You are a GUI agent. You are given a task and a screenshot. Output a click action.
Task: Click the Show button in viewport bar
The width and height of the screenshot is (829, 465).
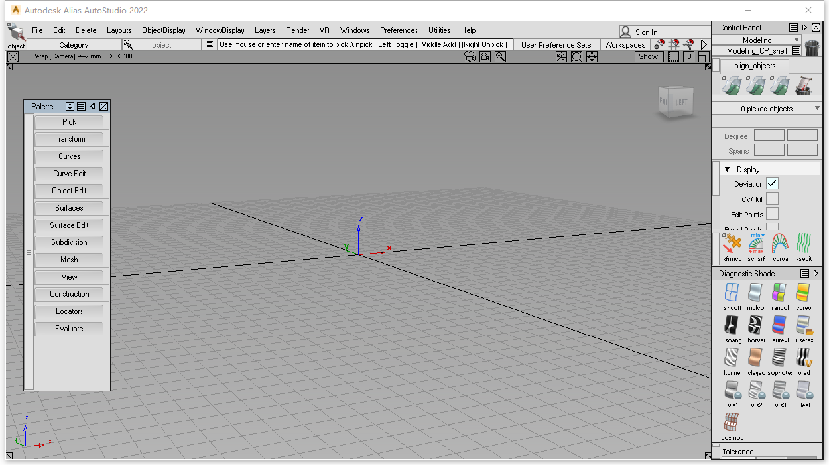pyautogui.click(x=648, y=57)
